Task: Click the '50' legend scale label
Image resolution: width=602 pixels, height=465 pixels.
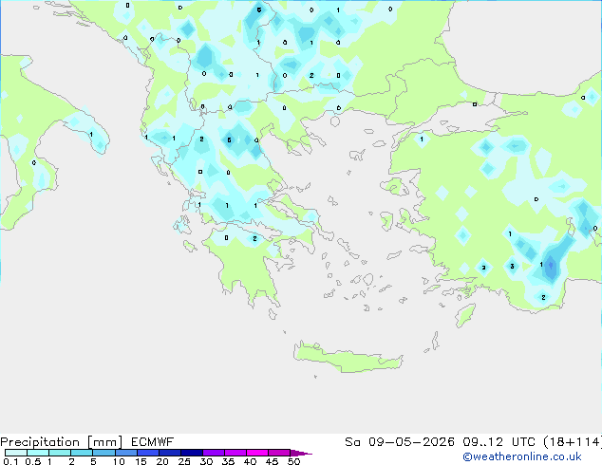Action: pyautogui.click(x=293, y=461)
